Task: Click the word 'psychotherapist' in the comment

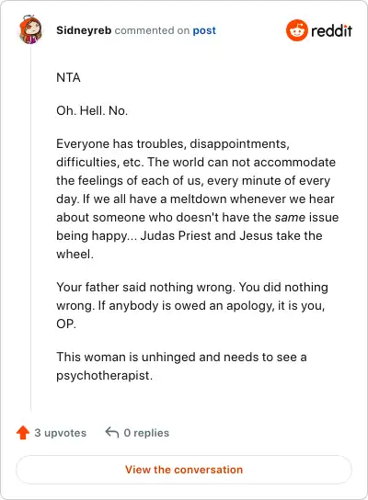Action: [103, 375]
